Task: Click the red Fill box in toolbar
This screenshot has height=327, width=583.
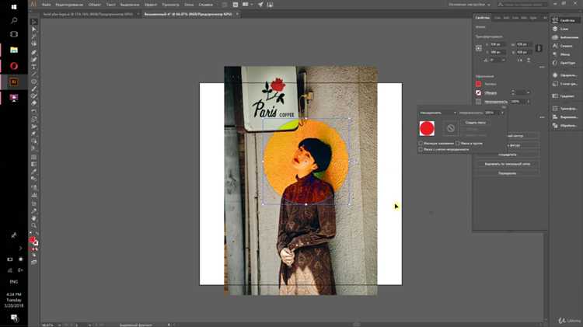Action: [33, 240]
